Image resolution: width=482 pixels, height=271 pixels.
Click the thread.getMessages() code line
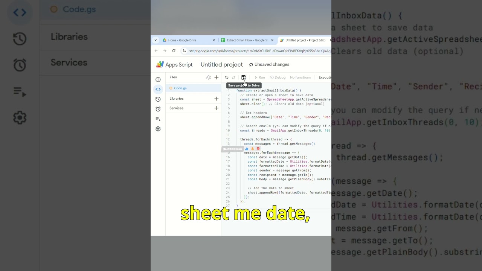click(280, 144)
